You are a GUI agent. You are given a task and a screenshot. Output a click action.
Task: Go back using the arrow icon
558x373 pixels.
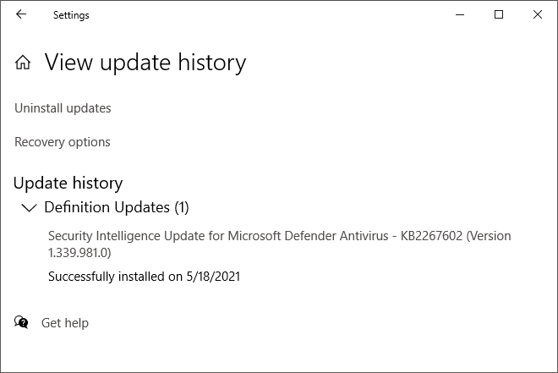[x=21, y=14]
